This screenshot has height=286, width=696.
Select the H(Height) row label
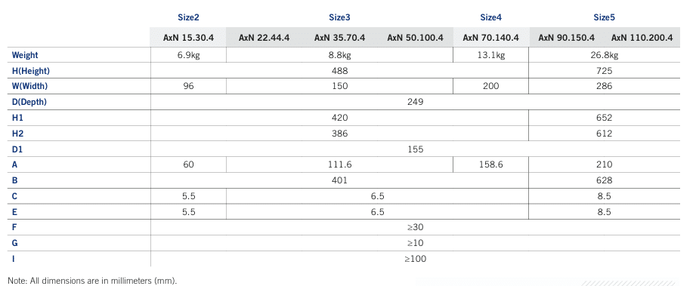tap(31, 71)
